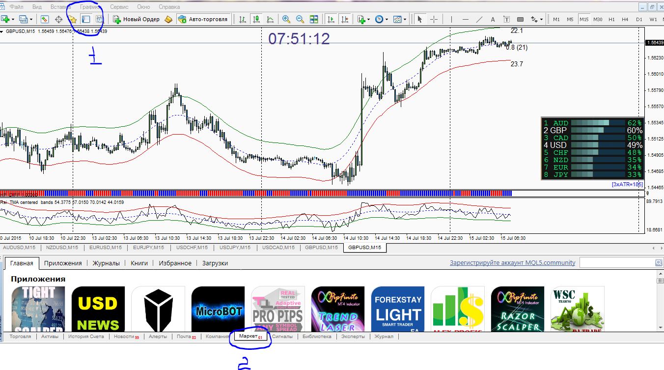
Task: Select the Crosshair tool
Action: point(434,19)
